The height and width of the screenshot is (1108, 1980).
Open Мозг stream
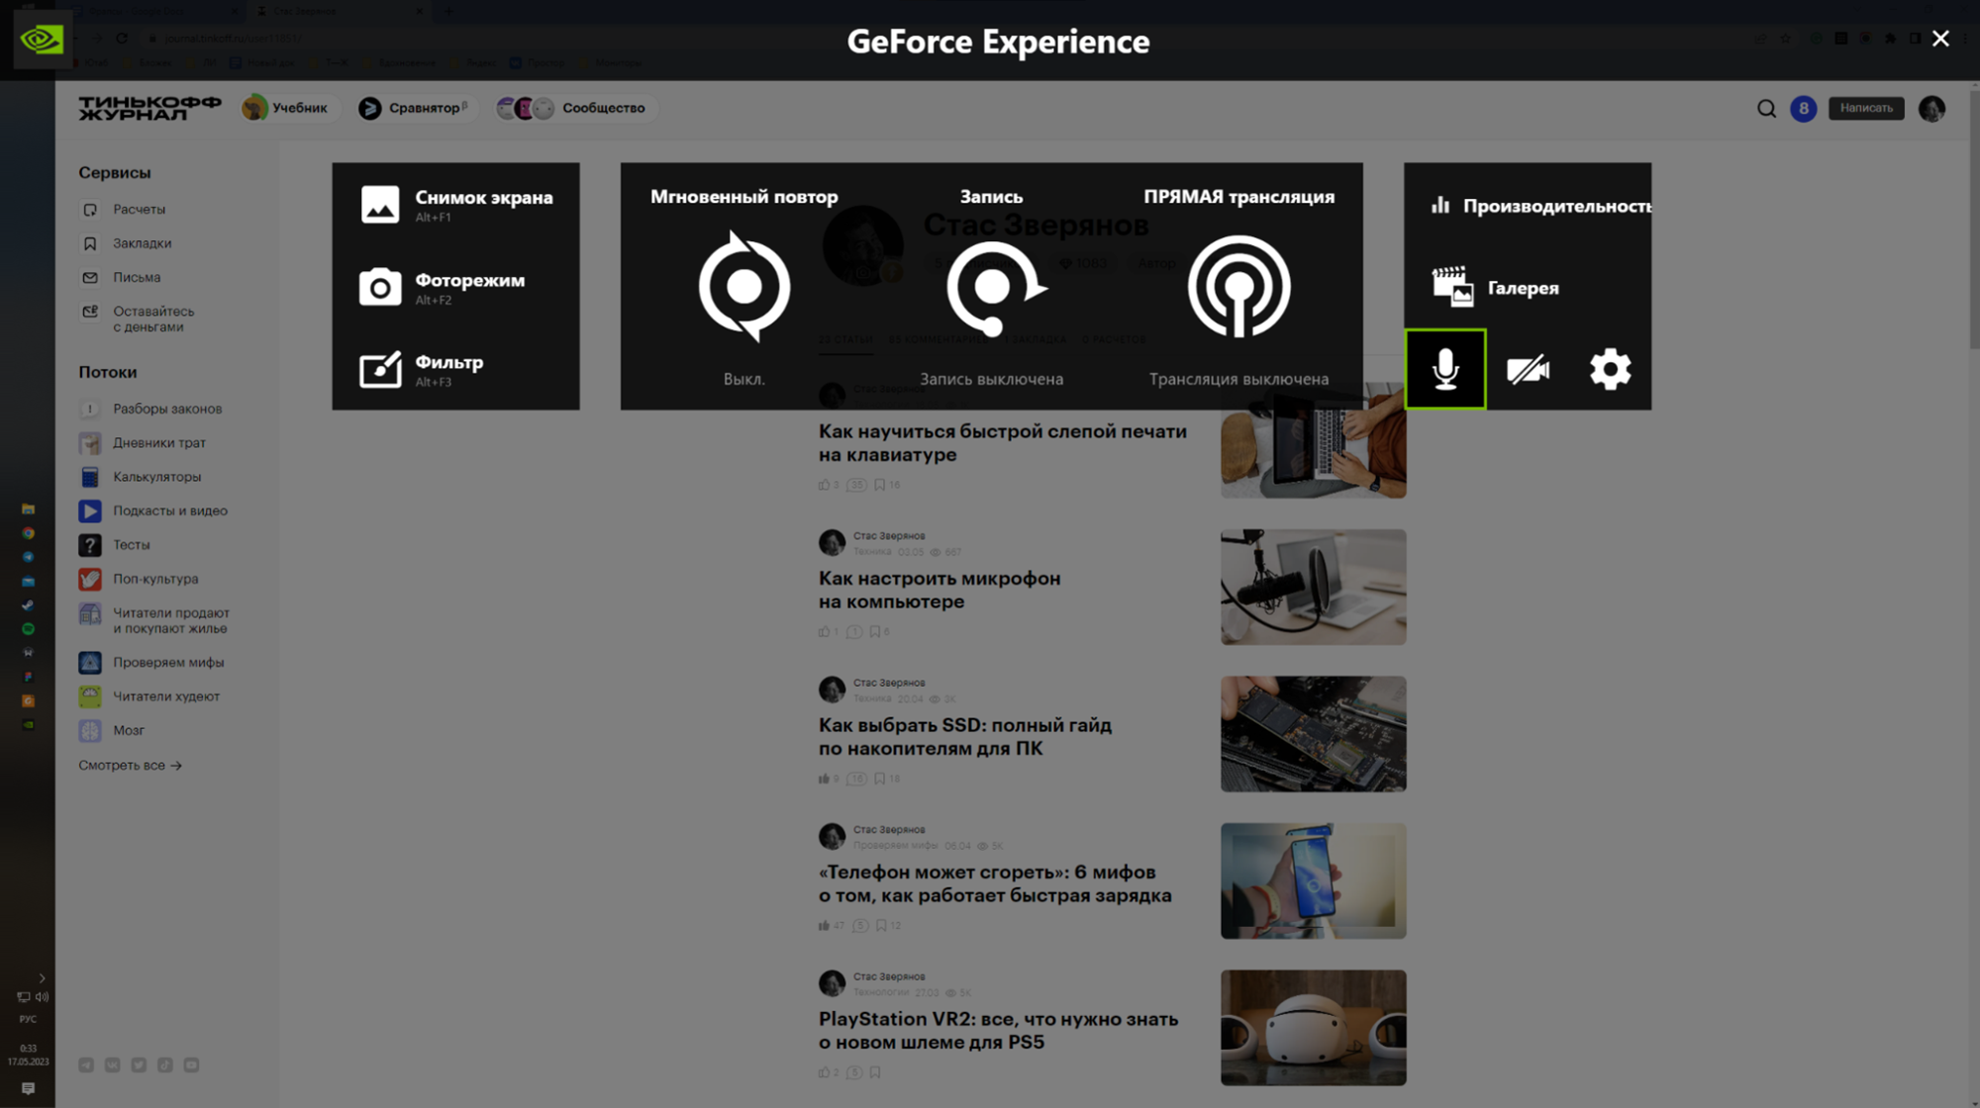point(112,730)
